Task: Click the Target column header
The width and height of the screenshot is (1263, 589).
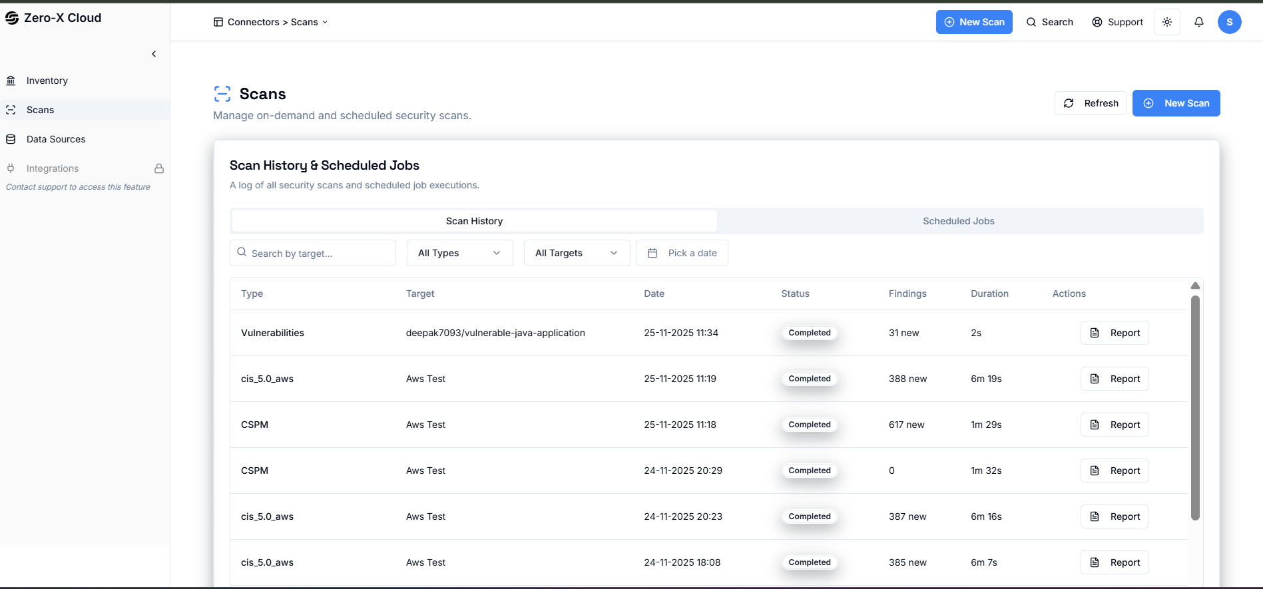Action: (x=420, y=294)
